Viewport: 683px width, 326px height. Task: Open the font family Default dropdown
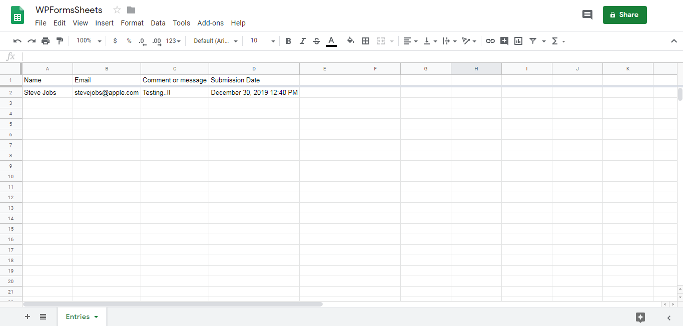coord(216,41)
